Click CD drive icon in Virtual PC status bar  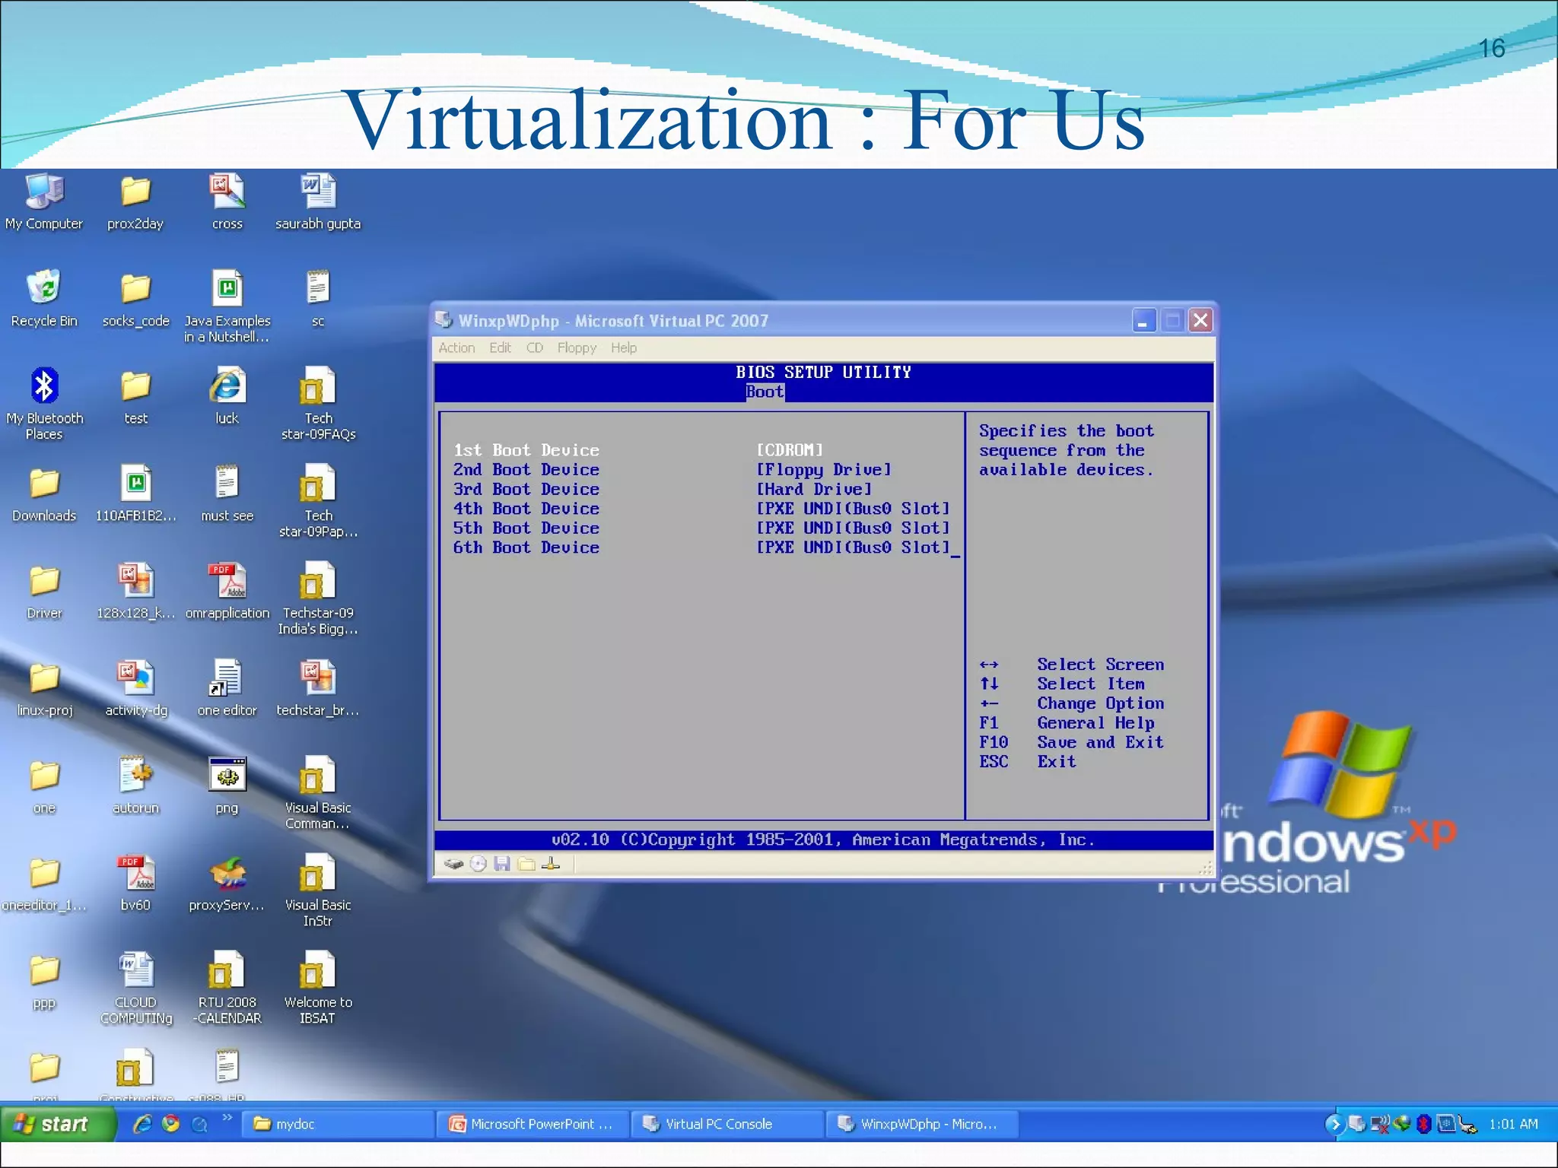point(478,864)
